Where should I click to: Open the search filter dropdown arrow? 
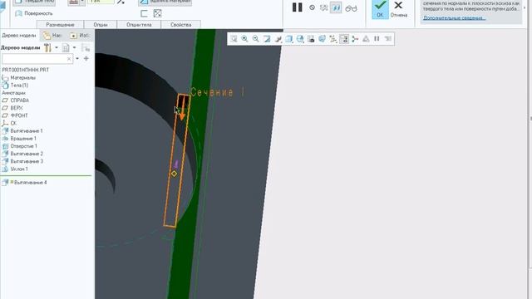point(77,59)
